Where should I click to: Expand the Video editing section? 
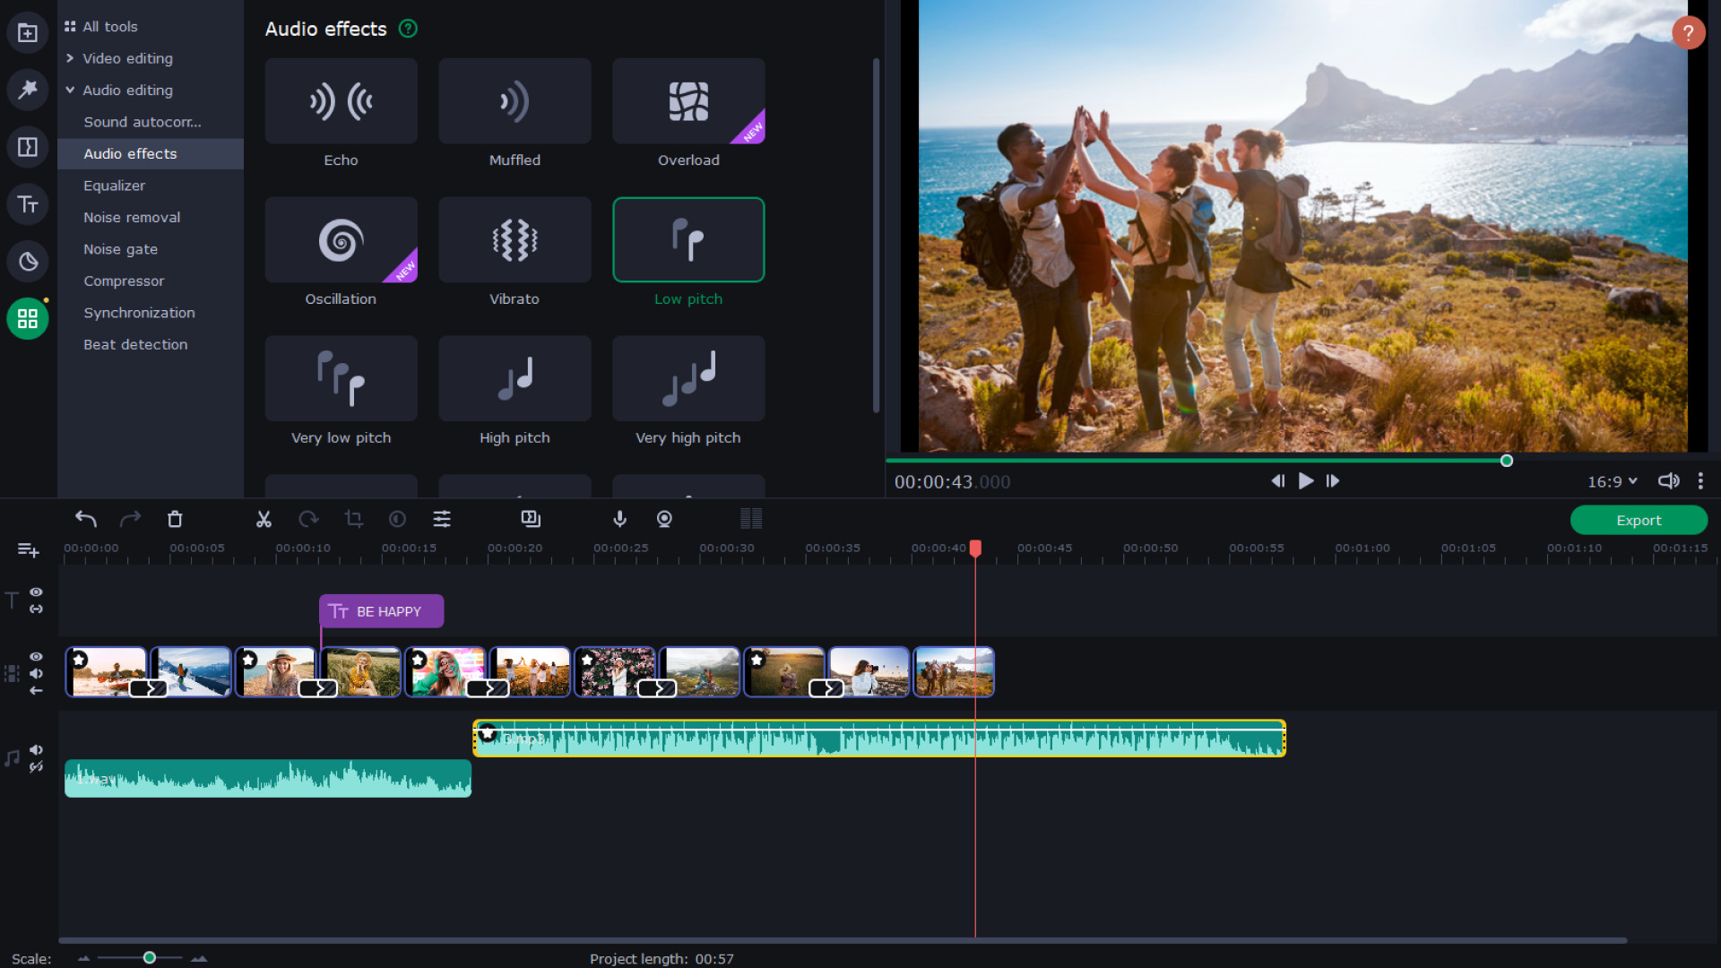127,58
